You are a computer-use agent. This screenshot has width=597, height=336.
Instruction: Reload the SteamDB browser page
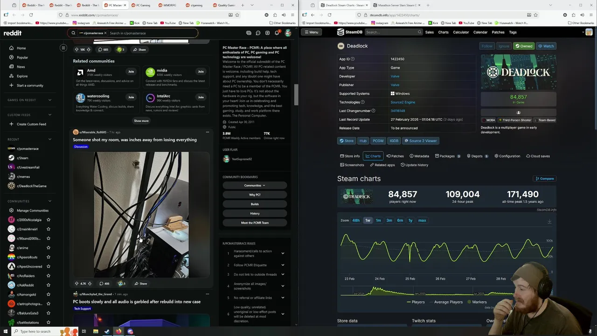pos(329,14)
